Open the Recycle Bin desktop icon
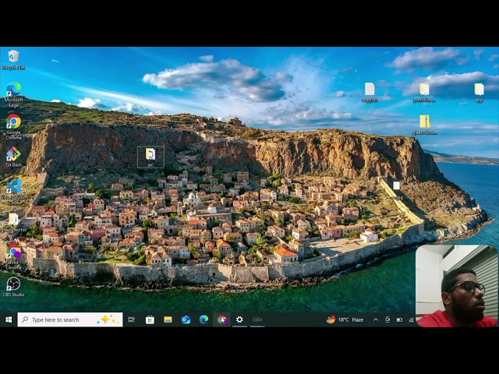The image size is (499, 374). 13,60
